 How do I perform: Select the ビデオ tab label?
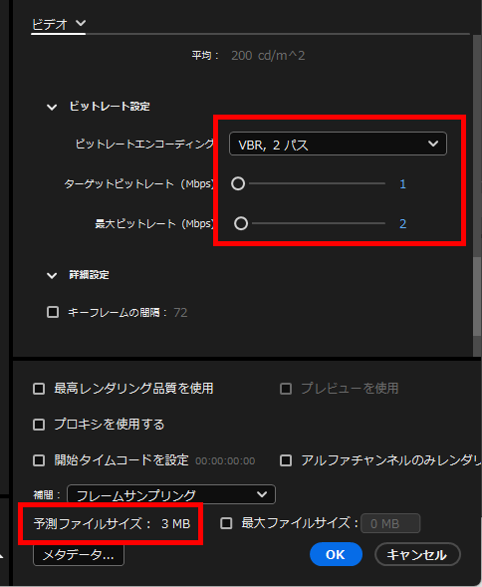point(50,24)
